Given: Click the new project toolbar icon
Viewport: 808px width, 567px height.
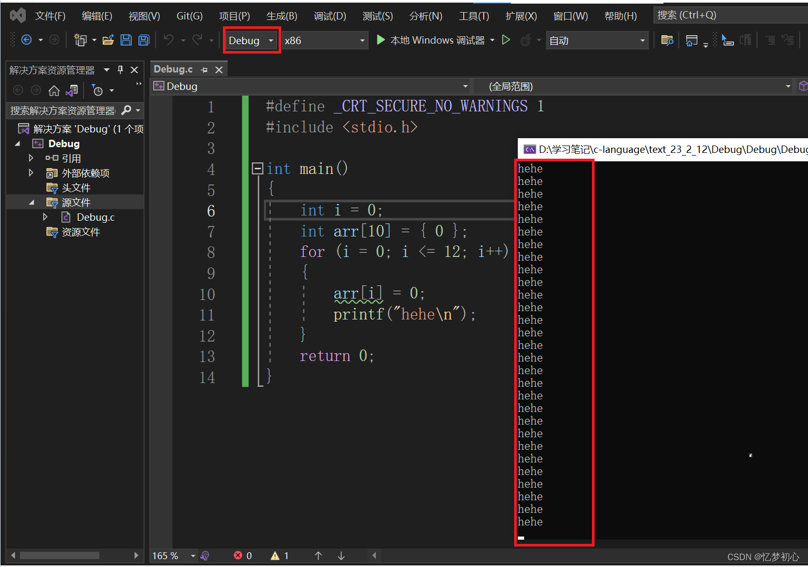Looking at the screenshot, I should (x=80, y=40).
